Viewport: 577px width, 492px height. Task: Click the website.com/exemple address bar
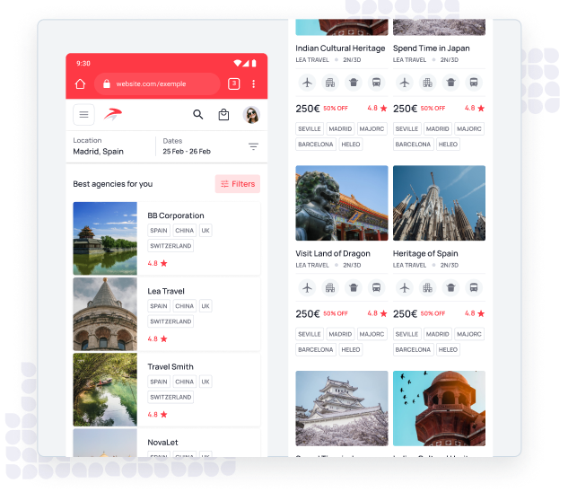(x=157, y=84)
